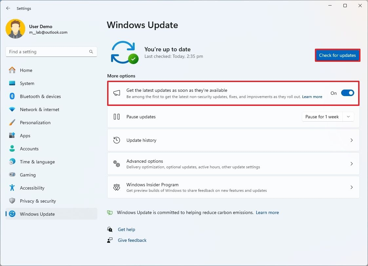Image resolution: width=368 pixels, height=266 pixels.
Task: Click the Give feedback person icon
Action: 110,240
